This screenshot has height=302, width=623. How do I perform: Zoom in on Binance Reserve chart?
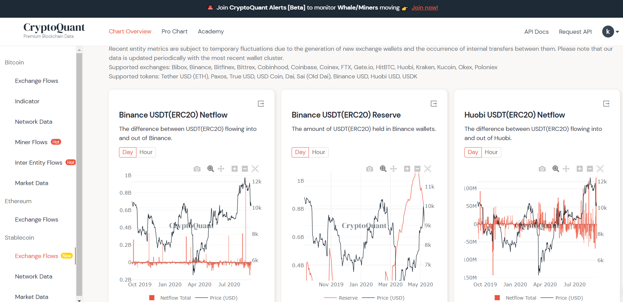pos(407,169)
